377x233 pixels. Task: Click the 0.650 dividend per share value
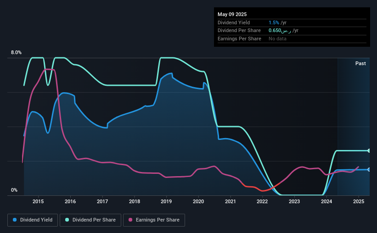[x=280, y=31]
